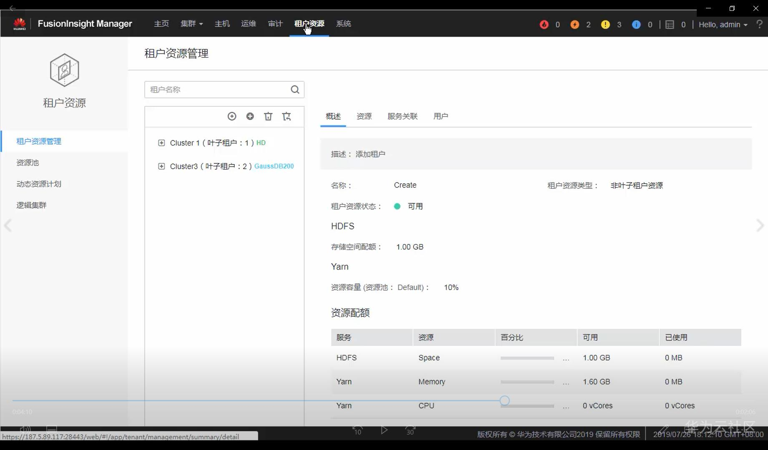Open the 系统 menu
Viewport: 768px width, 450px height.
[x=344, y=24]
